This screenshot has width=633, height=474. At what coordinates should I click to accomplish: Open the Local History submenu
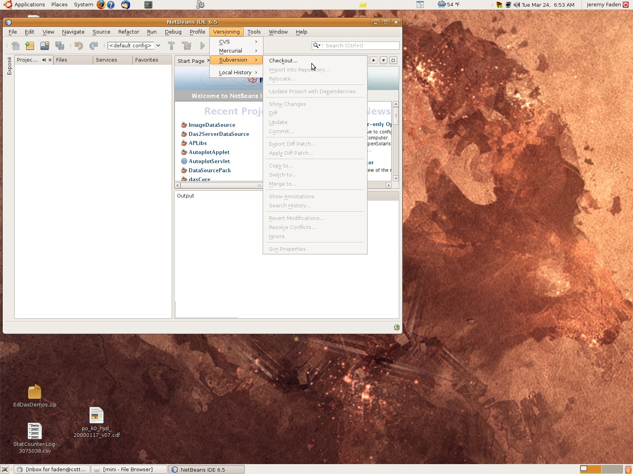point(236,72)
